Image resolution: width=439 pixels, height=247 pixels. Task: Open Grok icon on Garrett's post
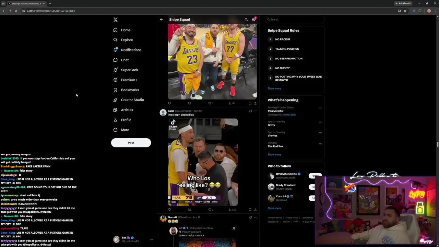point(250,217)
